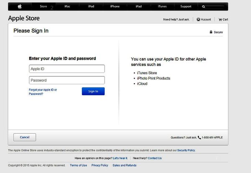The height and width of the screenshot is (173, 251).
Task: Open the Sales and Refunds link
Action: tap(125, 165)
